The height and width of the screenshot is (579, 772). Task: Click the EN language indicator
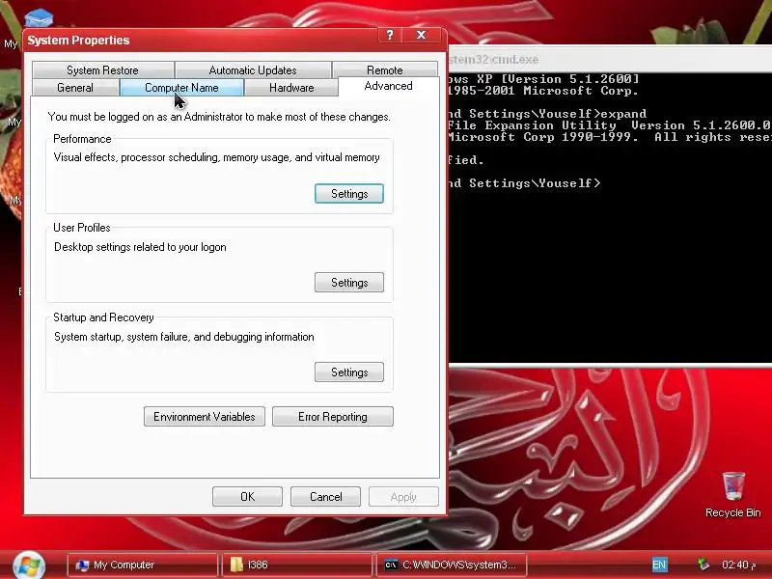pyautogui.click(x=659, y=565)
